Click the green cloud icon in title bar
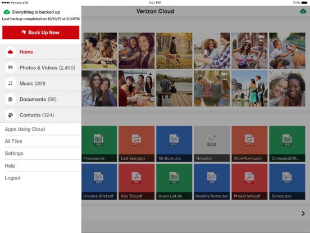Viewport: 310px width, 233px height. [x=303, y=11]
